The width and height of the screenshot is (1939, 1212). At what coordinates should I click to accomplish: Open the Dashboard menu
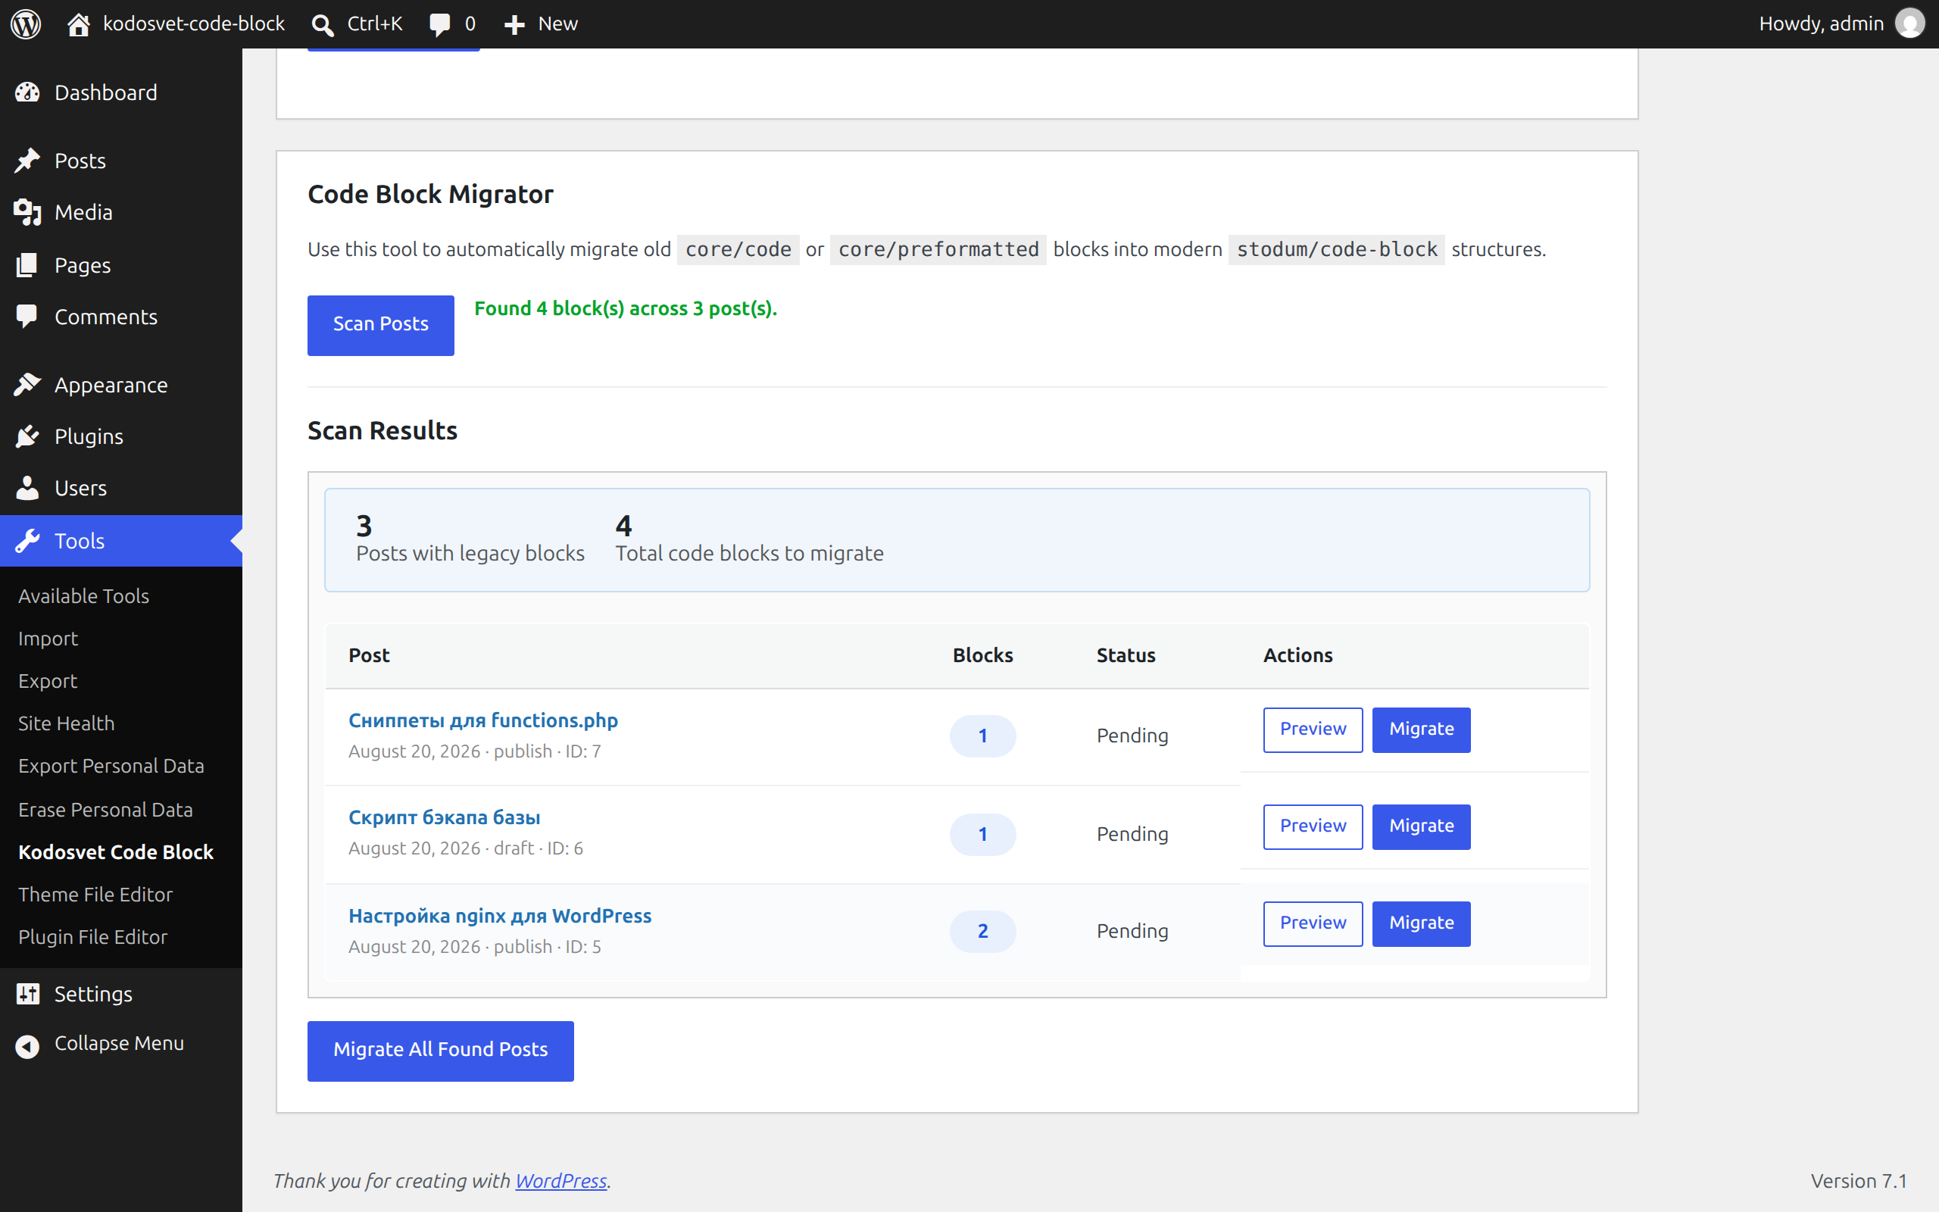121,92
